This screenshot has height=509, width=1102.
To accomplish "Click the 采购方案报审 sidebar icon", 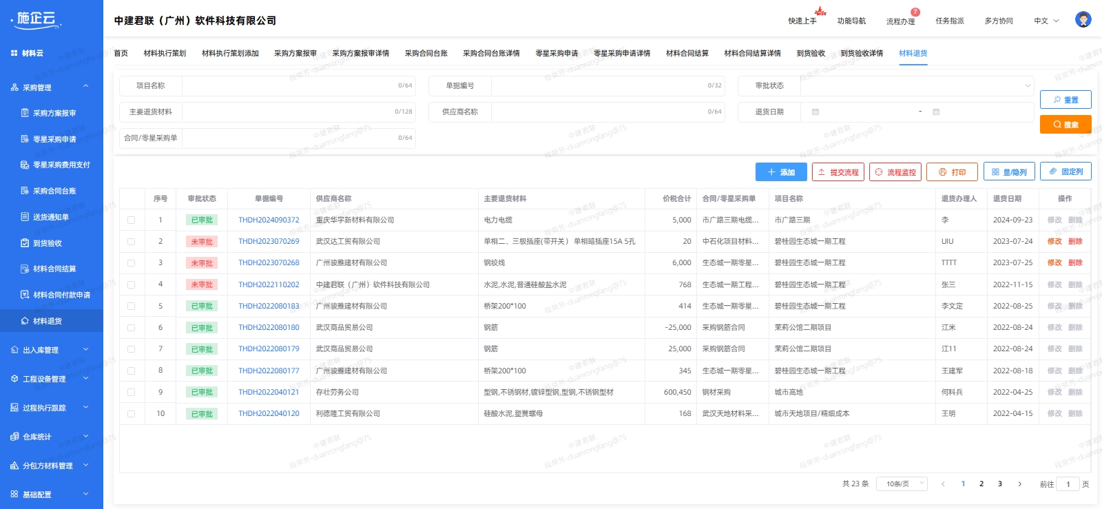I will [x=25, y=113].
